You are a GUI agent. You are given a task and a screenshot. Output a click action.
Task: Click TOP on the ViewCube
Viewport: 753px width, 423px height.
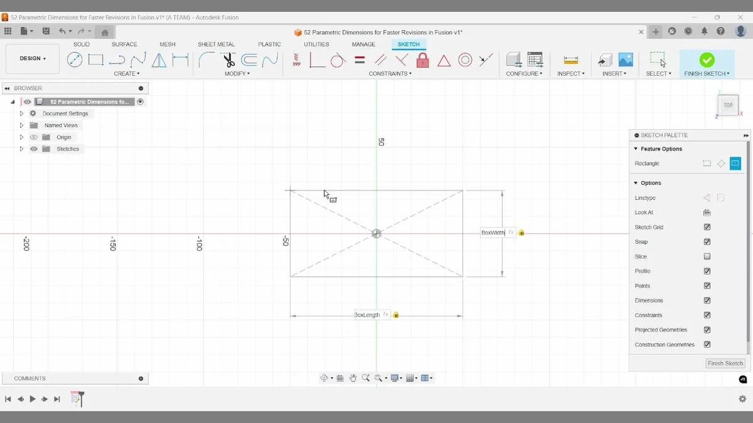point(727,105)
